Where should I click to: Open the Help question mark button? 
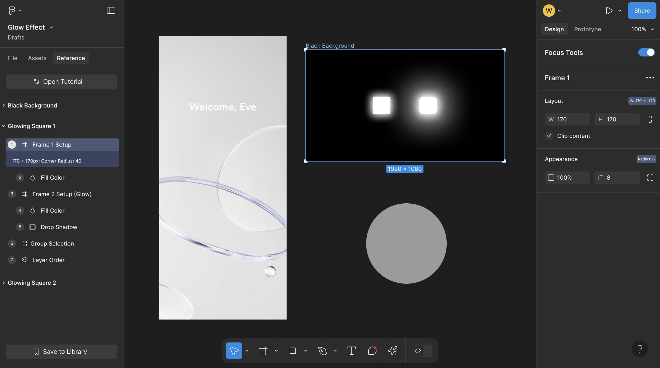640,349
